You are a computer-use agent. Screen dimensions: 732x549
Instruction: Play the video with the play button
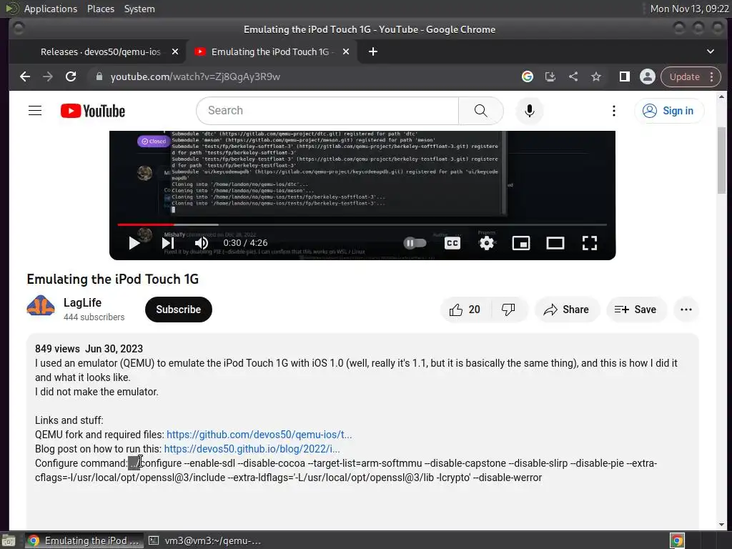click(134, 243)
